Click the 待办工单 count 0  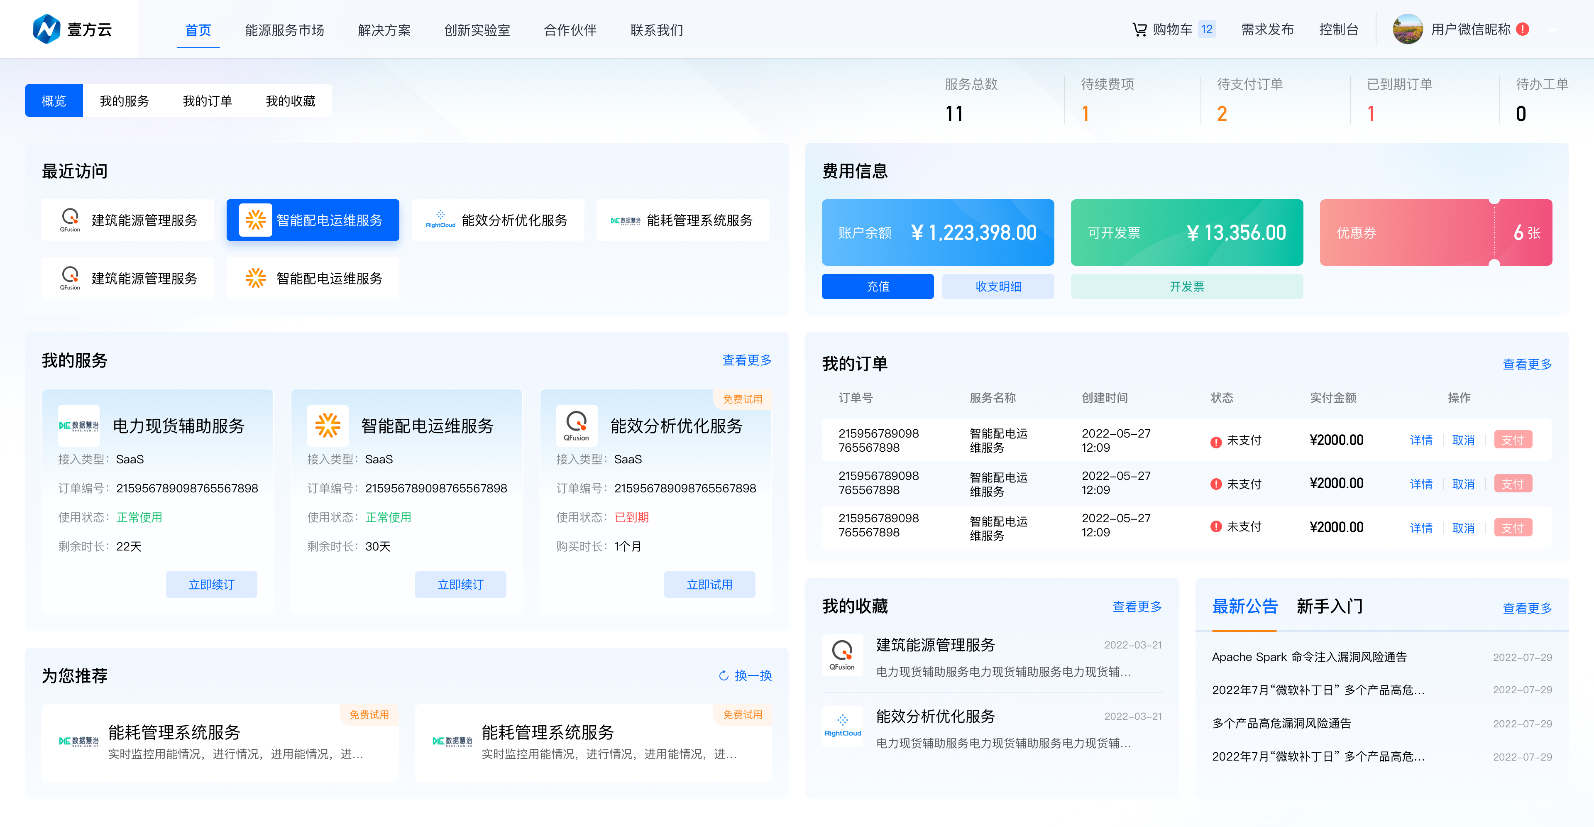pos(1521,114)
